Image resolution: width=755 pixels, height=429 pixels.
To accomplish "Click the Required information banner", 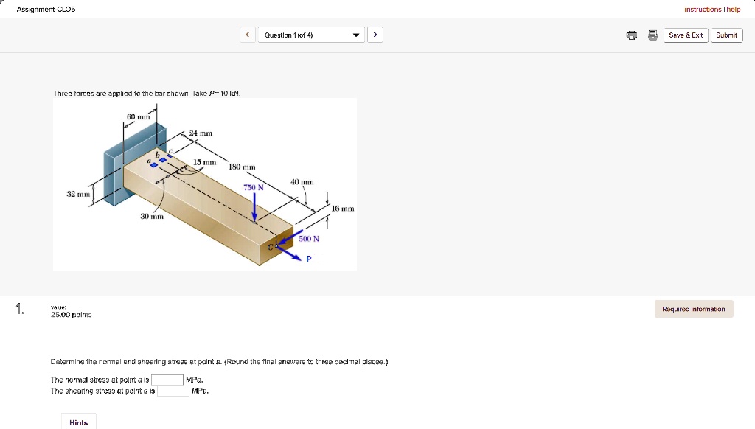I will coord(693,308).
